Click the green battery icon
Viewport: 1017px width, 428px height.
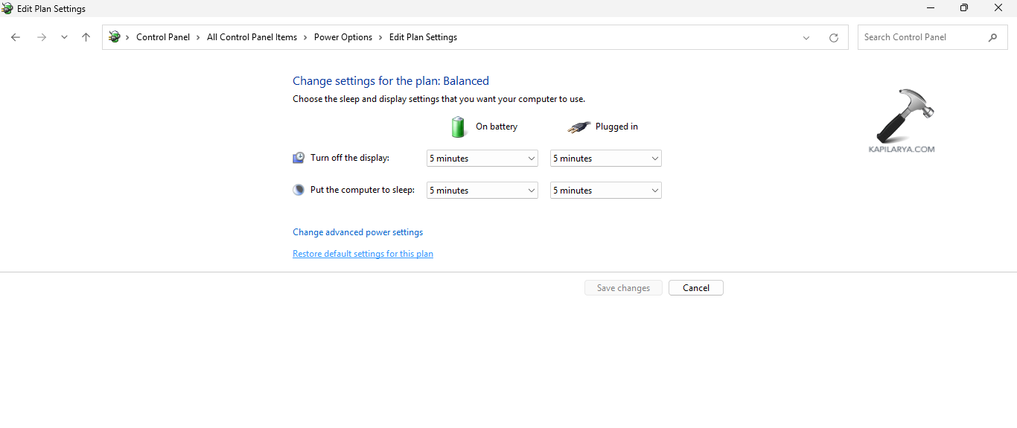point(459,127)
